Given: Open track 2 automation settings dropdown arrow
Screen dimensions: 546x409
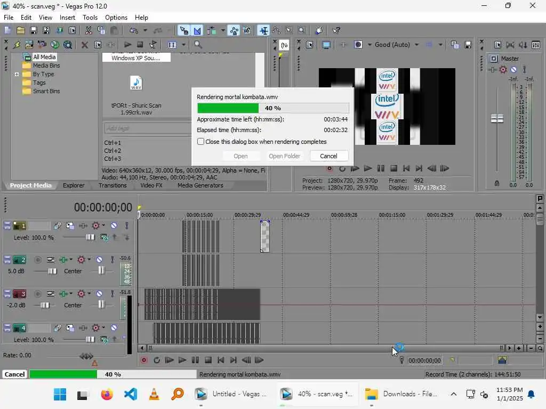Looking at the screenshot, I should click(x=89, y=259).
